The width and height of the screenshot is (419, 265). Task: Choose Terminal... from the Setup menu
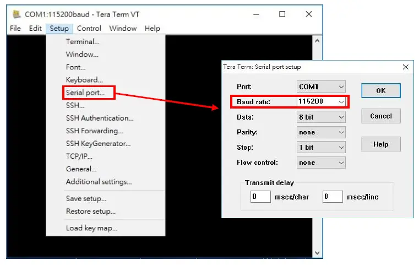[x=83, y=42]
